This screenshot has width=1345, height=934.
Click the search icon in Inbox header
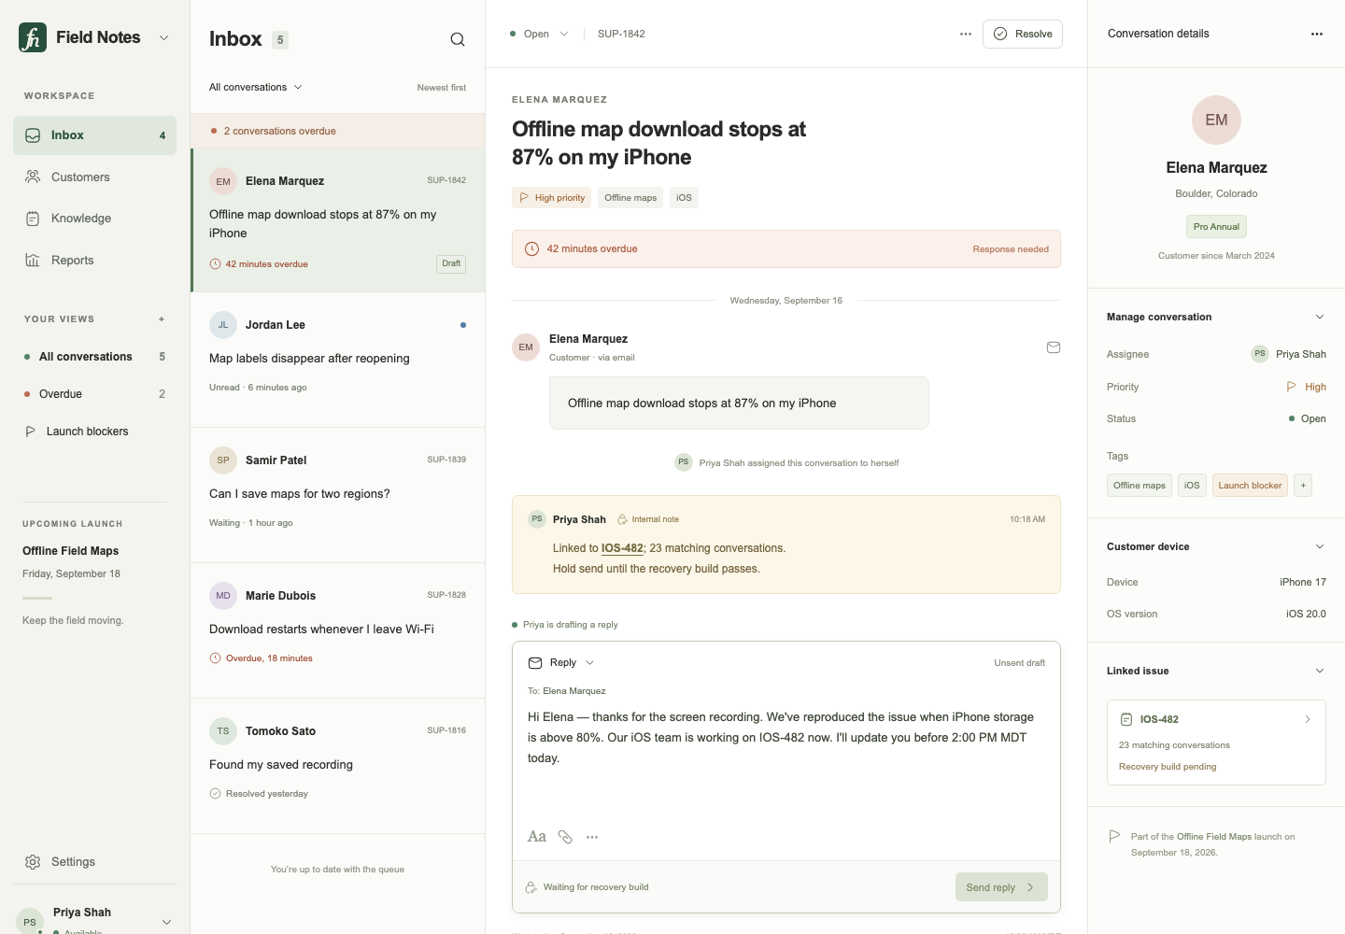(458, 39)
